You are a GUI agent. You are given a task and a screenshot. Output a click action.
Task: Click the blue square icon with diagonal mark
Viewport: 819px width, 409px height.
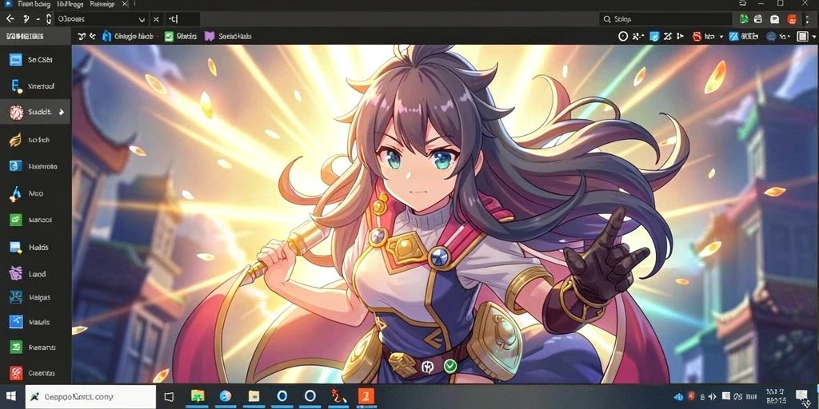coord(734,37)
